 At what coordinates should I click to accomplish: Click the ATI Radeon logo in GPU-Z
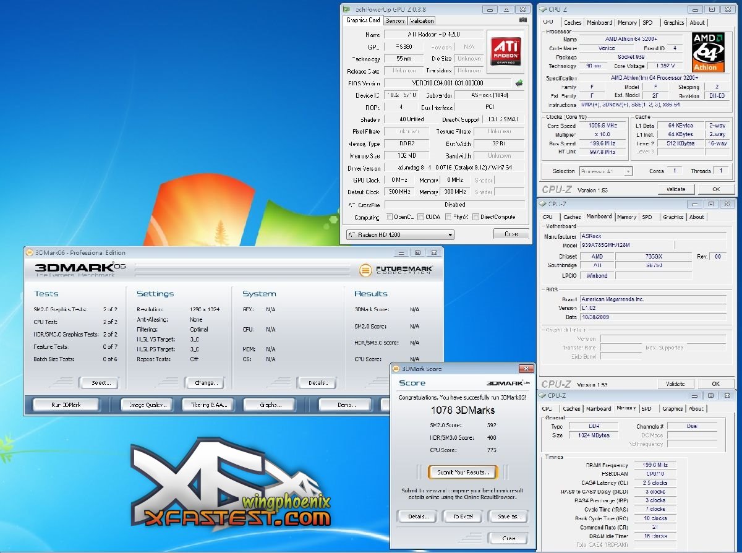[x=505, y=52]
